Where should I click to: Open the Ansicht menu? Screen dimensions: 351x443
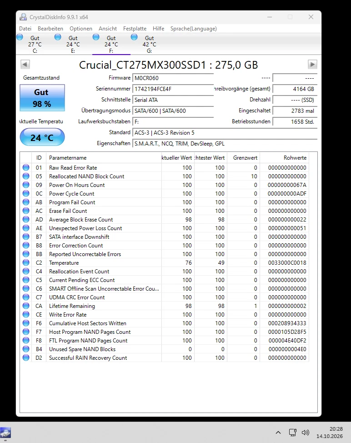pyautogui.click(x=108, y=29)
